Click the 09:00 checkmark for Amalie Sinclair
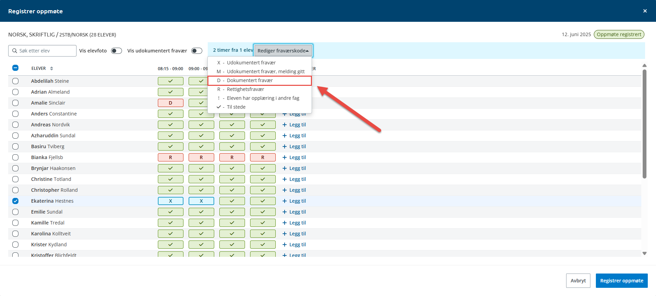 (198, 103)
